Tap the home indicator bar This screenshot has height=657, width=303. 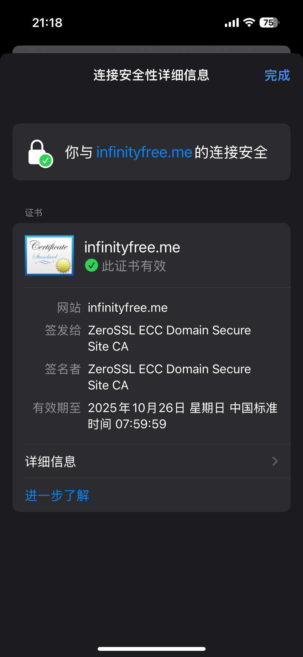pyautogui.click(x=152, y=649)
